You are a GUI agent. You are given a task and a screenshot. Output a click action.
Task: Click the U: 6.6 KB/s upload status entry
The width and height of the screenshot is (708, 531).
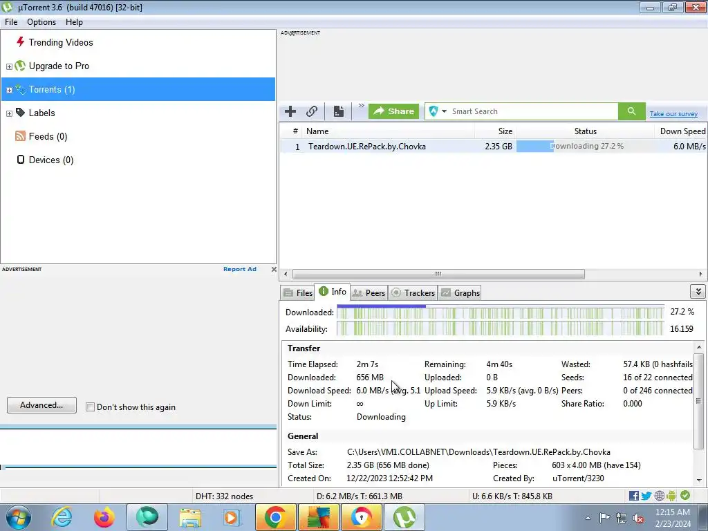click(512, 496)
